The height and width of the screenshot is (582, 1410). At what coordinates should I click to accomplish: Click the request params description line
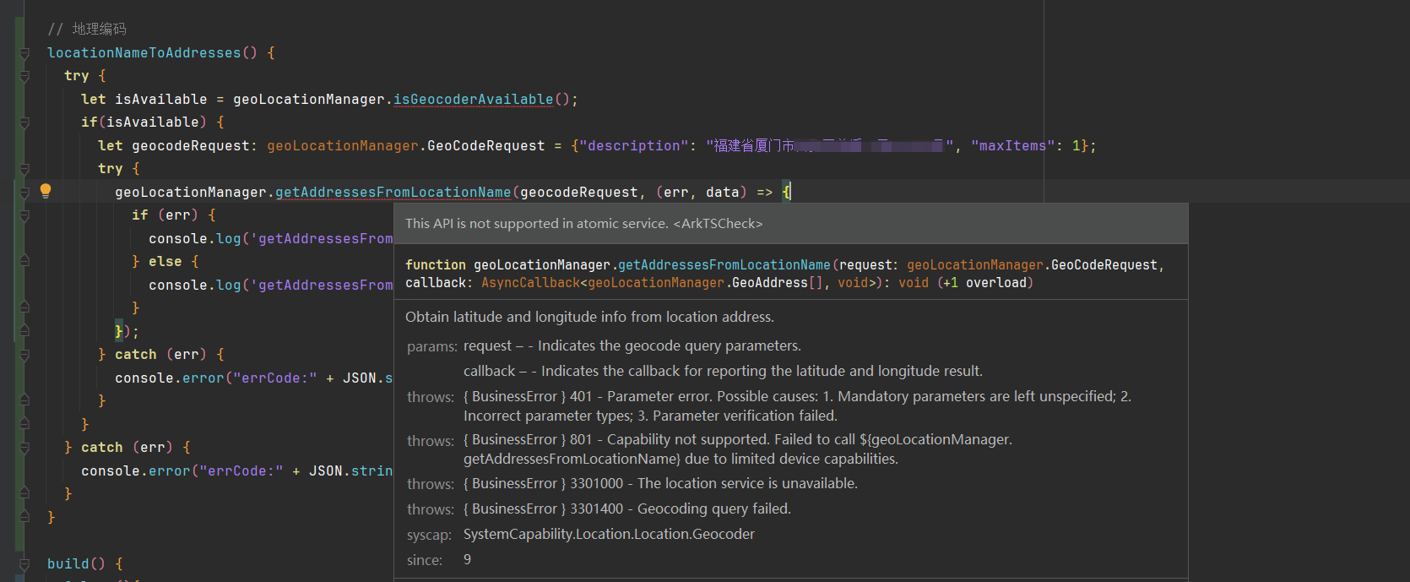[x=632, y=345]
